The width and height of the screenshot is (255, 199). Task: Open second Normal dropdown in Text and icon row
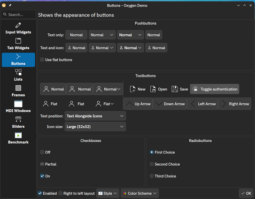102,48
